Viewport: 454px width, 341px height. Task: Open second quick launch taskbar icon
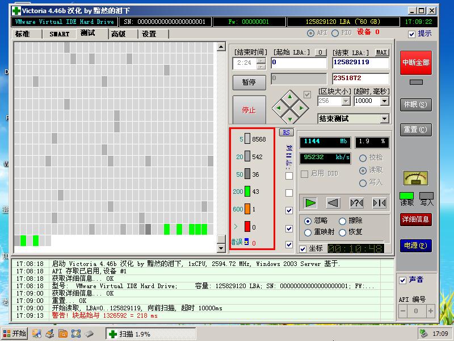[x=50, y=334]
